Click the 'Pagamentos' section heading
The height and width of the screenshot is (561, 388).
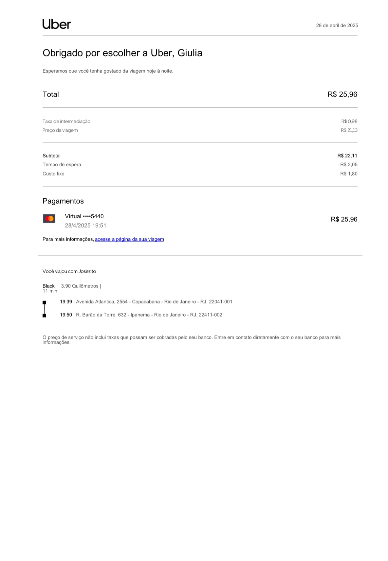[63, 201]
